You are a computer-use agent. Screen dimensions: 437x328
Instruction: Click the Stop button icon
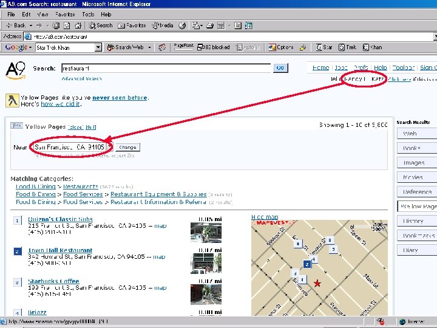coord(56,26)
